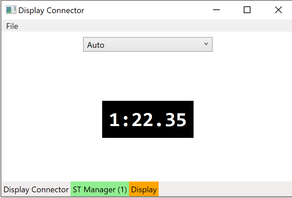Image resolution: width=292 pixels, height=198 pixels.
Task: Click the dropdown arrow on the Auto selector
Action: click(x=206, y=44)
